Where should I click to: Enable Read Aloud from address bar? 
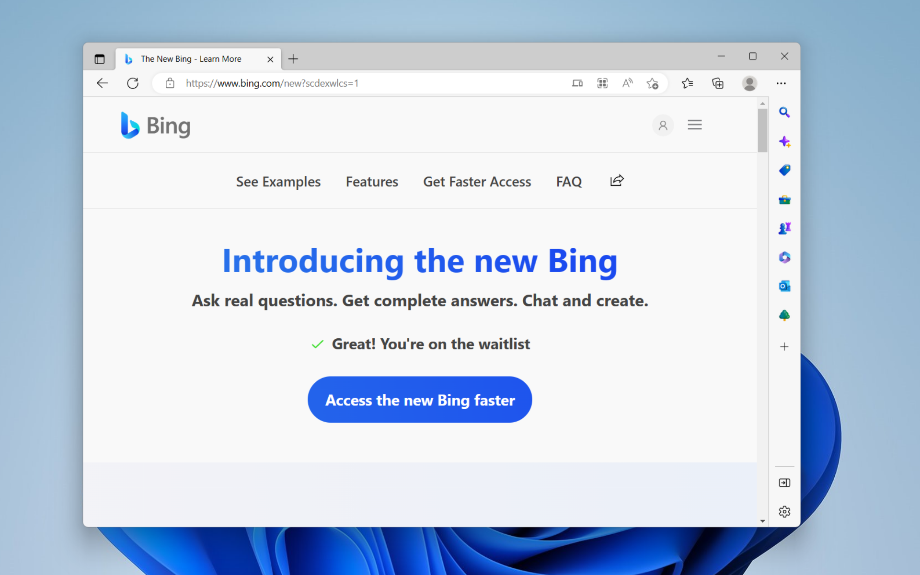[627, 83]
